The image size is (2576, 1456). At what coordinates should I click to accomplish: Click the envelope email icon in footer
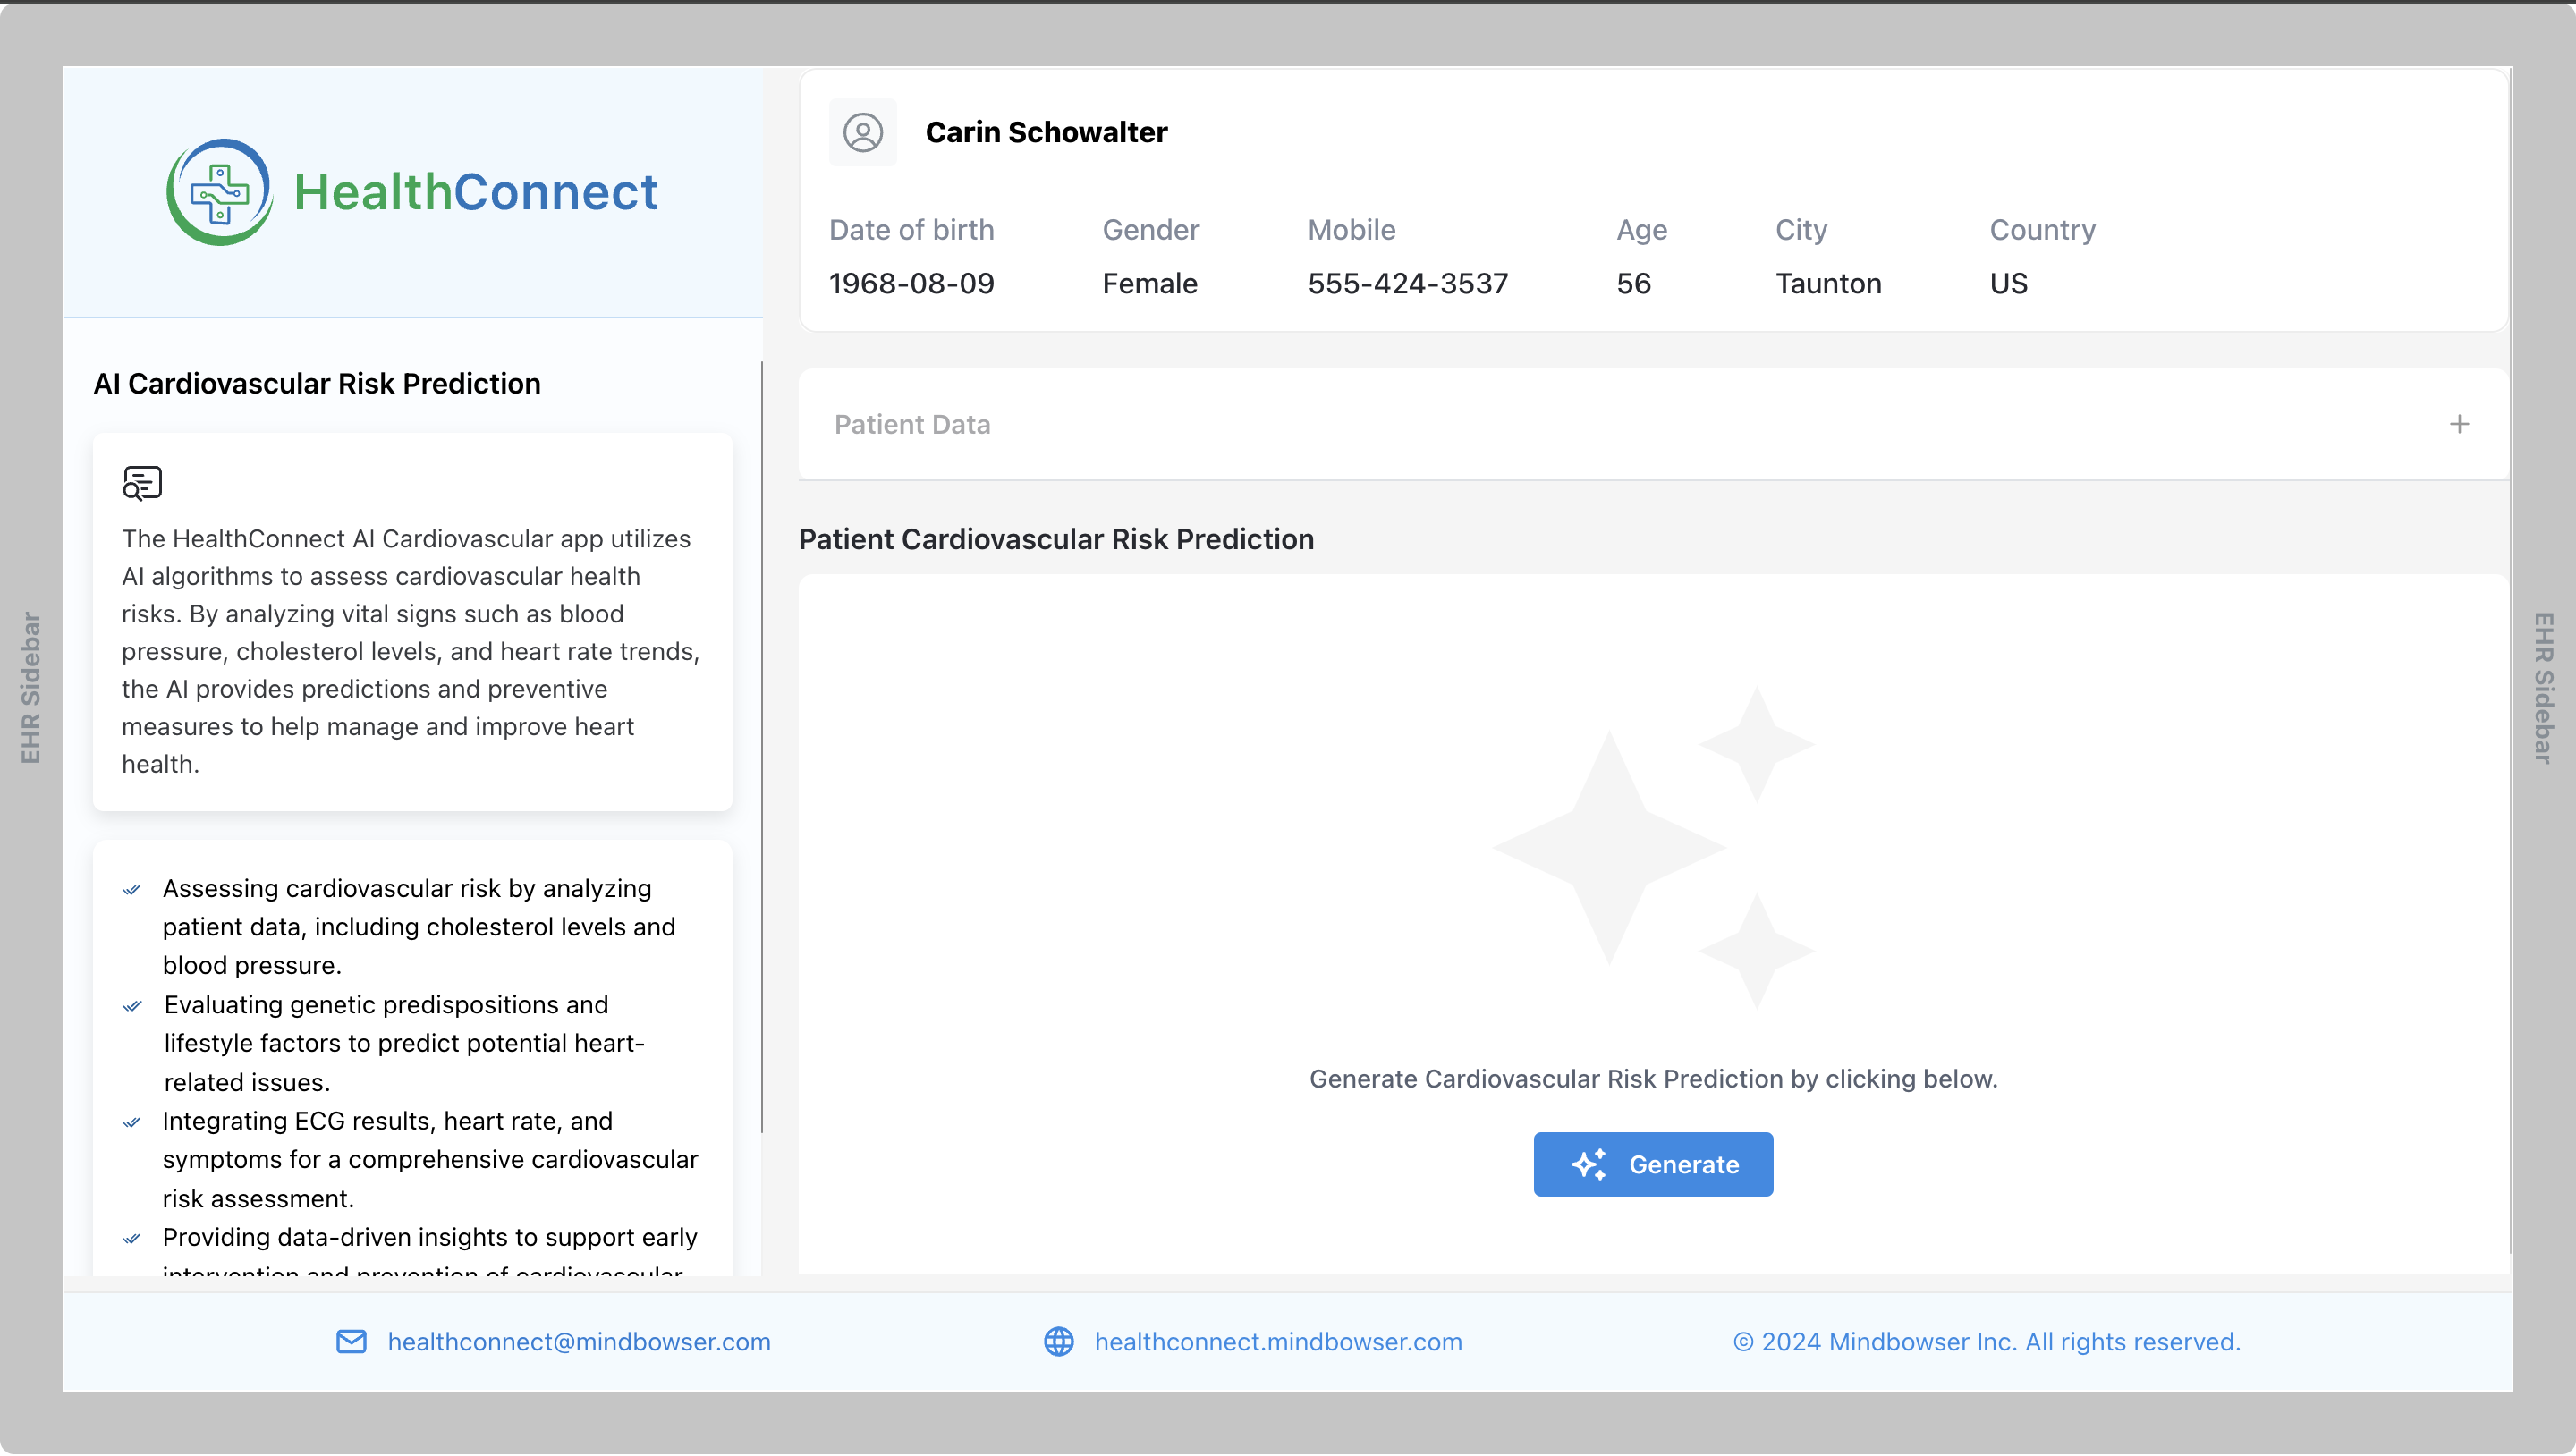click(351, 1341)
